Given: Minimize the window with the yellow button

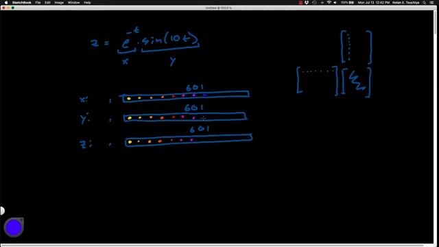Looking at the screenshot, I should [8, 8].
